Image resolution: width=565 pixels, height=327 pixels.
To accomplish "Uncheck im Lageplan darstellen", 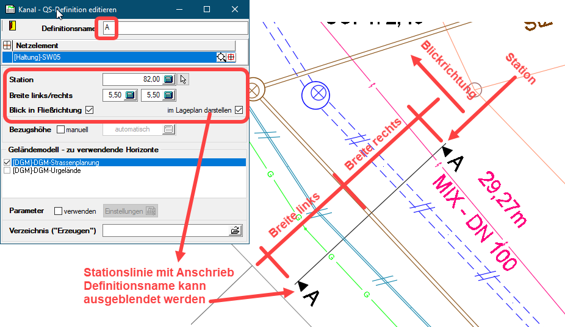I will tap(239, 110).
